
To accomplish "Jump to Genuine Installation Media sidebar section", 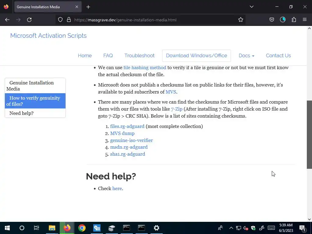I will click(x=35, y=86).
